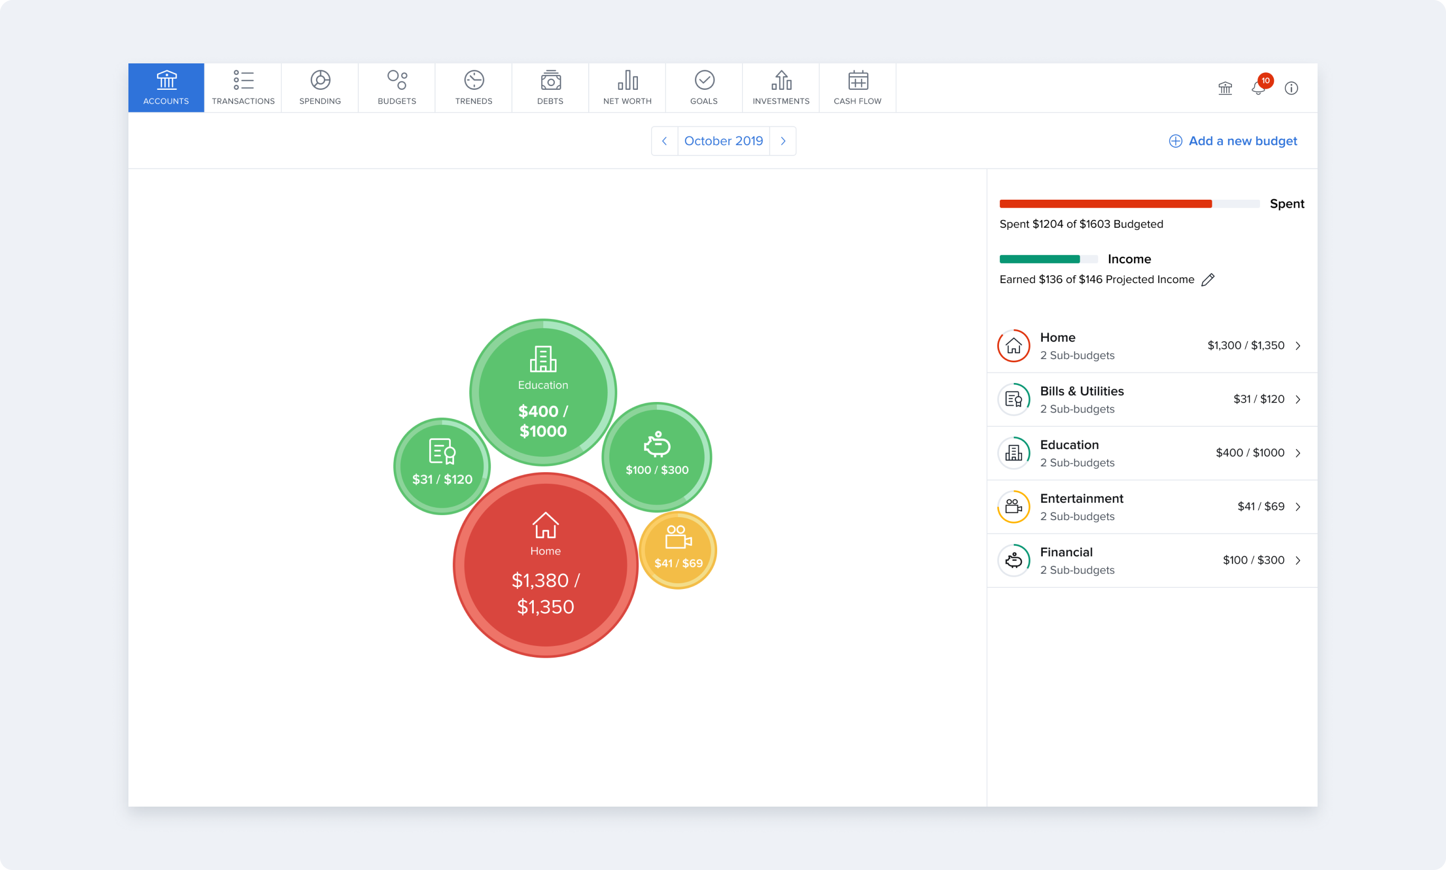Select the Entertainment title in list
Screen dimensions: 1446x870
pos(1081,498)
